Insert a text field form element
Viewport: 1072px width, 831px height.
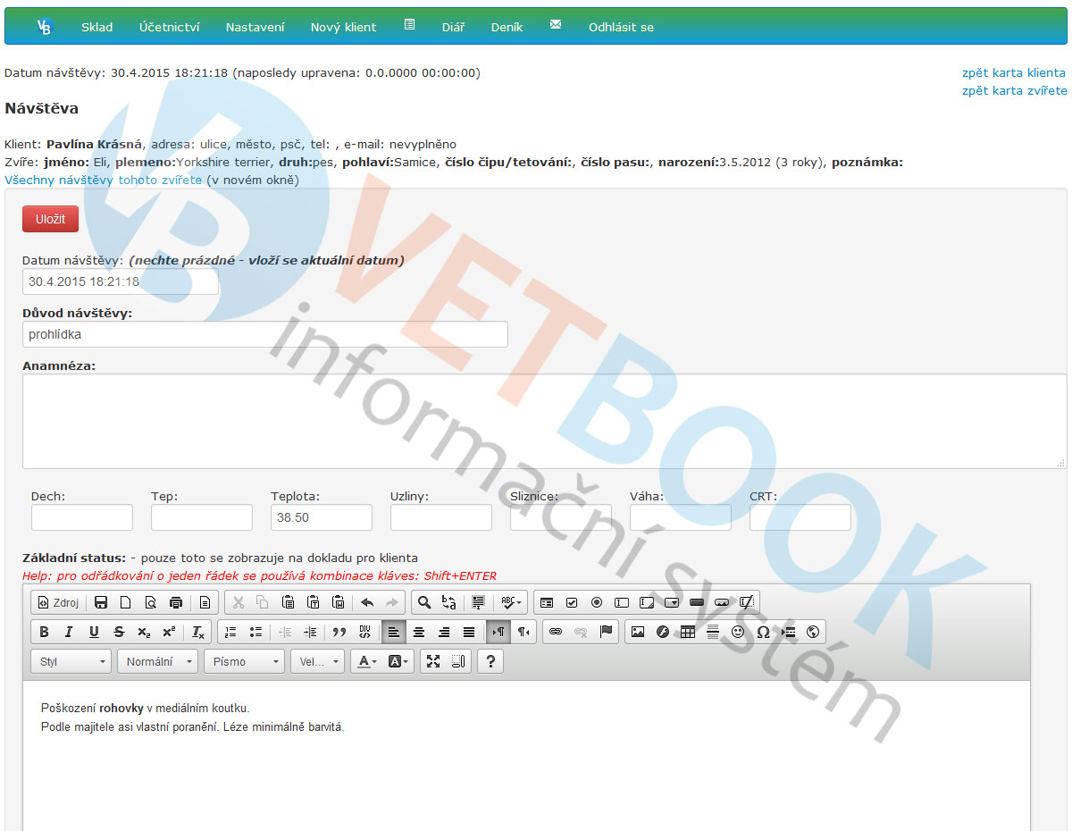click(x=622, y=602)
